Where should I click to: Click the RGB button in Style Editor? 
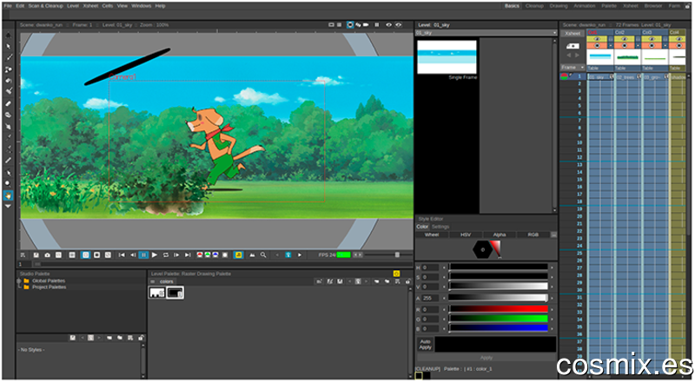533,235
